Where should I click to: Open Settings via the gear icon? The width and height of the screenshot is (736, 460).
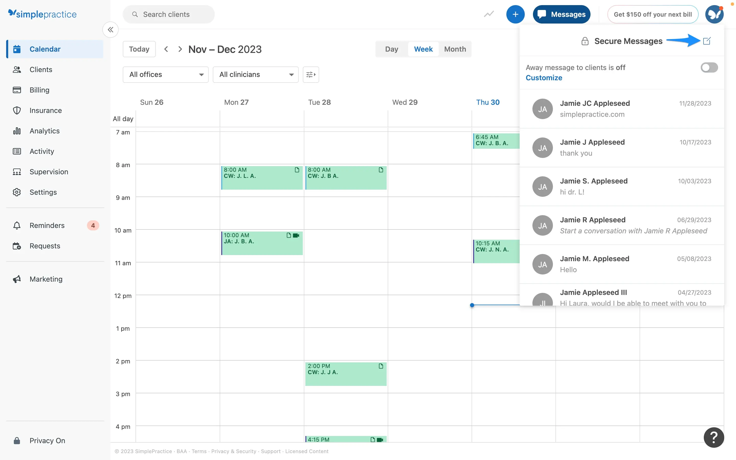pos(16,192)
